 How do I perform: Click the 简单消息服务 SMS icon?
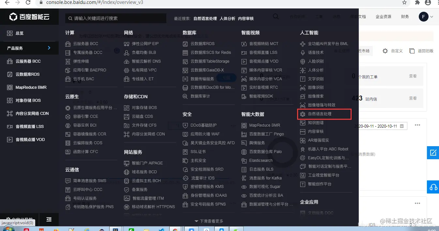68,181
